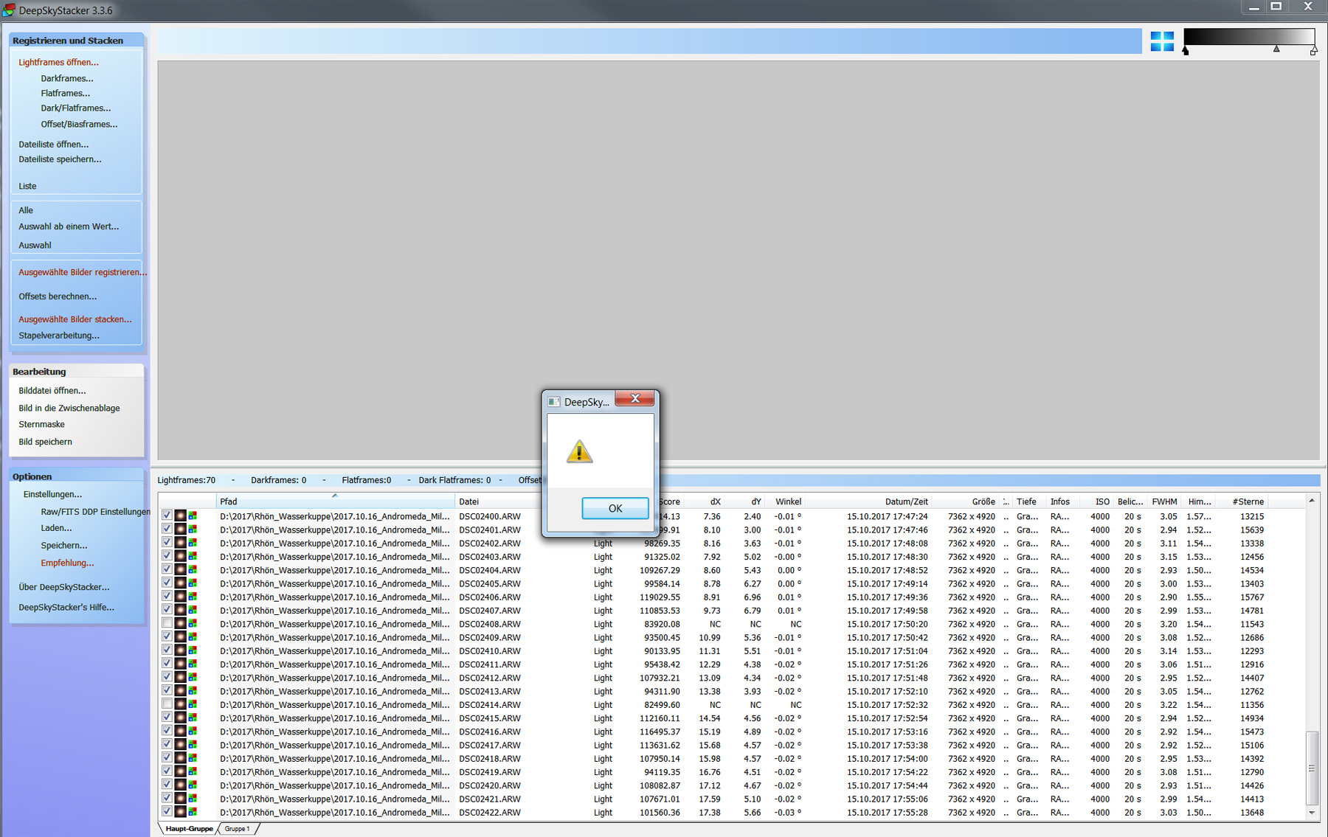Toggle checkbox for DSC02420.ARW
1328x837 pixels.
pos(167,785)
